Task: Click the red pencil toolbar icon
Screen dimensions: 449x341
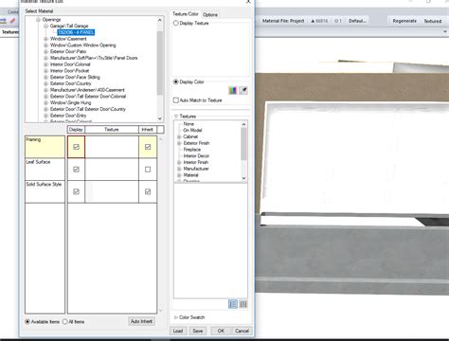Action: click(x=12, y=21)
